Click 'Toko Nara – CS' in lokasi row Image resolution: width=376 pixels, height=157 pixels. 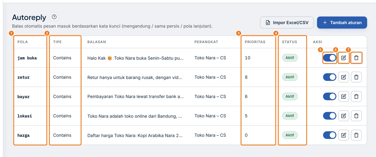[x=210, y=116]
